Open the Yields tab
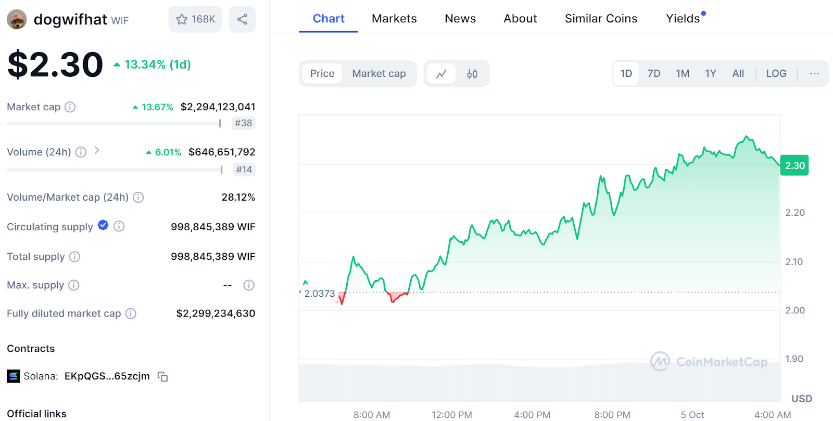The height and width of the screenshot is (421, 833). click(683, 19)
